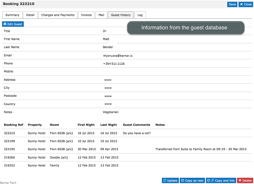Screen dimensions: 254x184
Task: Click first night '10 Jul 2015'
Action: pyautogui.click(x=86, y=141)
